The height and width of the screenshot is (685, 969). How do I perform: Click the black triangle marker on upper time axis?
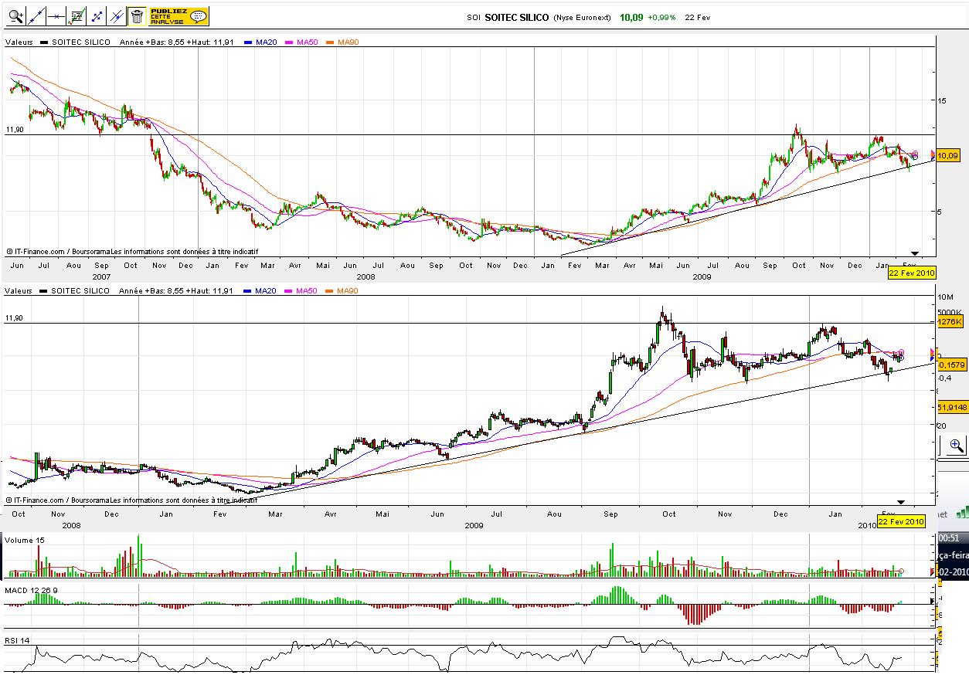pos(915,253)
